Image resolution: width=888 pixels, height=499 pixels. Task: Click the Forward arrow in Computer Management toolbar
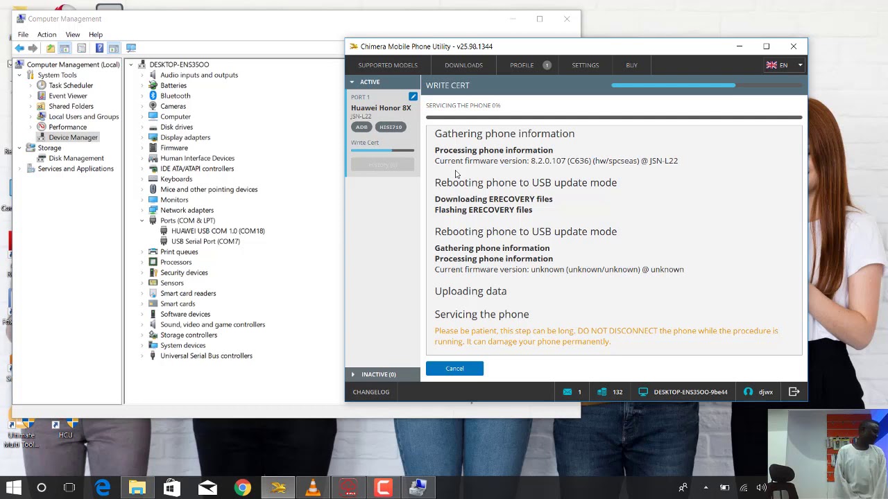click(x=33, y=48)
